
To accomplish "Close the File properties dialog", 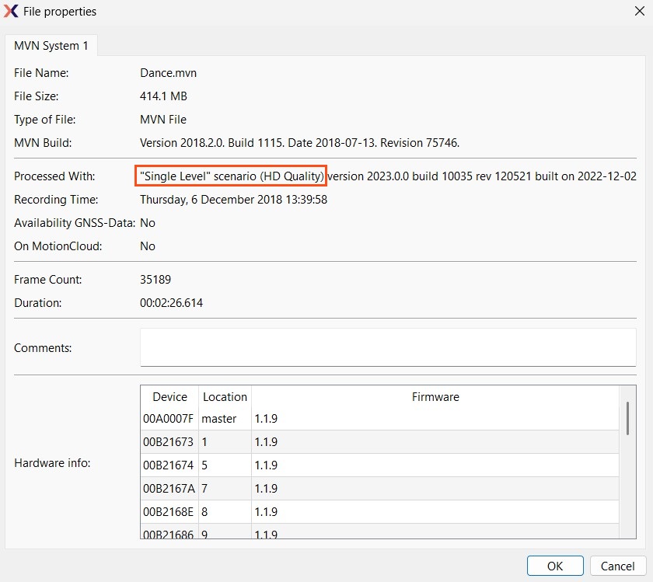I will [639, 12].
